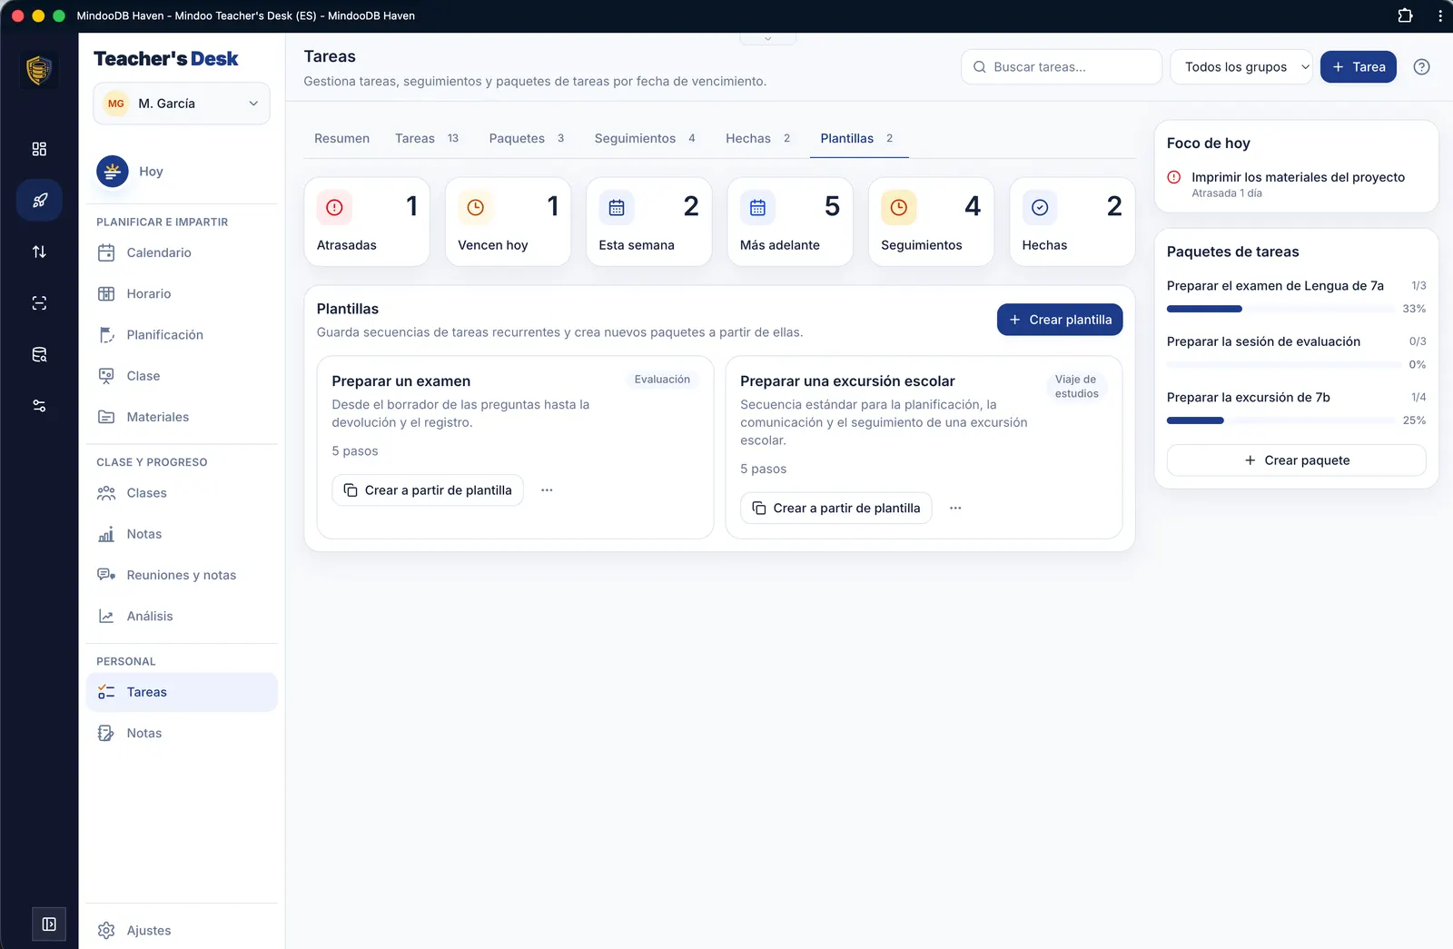Collapse the top panel chevron handle

[x=768, y=39]
